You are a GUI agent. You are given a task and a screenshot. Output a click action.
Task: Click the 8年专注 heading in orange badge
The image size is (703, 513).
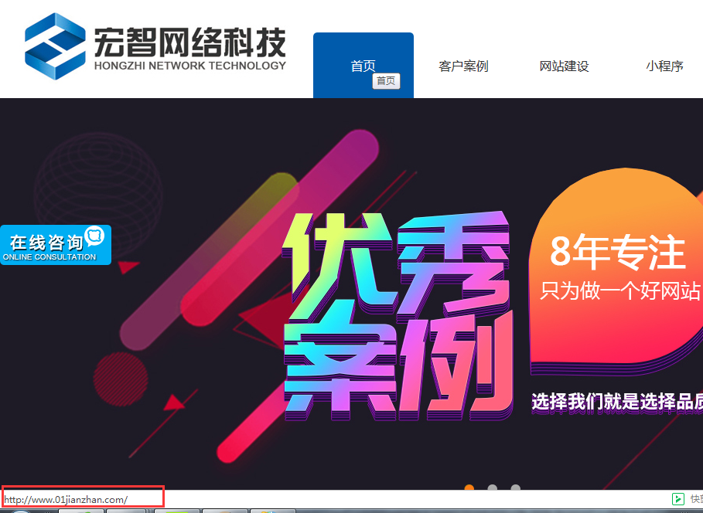(x=617, y=251)
